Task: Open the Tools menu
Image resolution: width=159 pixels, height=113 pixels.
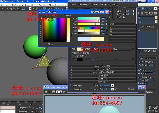Action: tap(14, 5)
